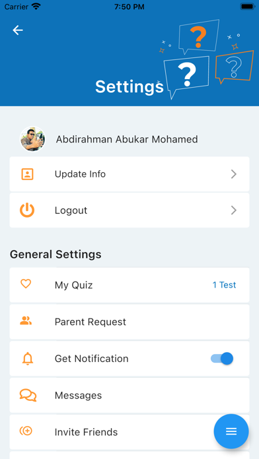Image resolution: width=259 pixels, height=459 pixels.
Task: Click the bell icon beside Get Notification
Action: (x=27, y=359)
